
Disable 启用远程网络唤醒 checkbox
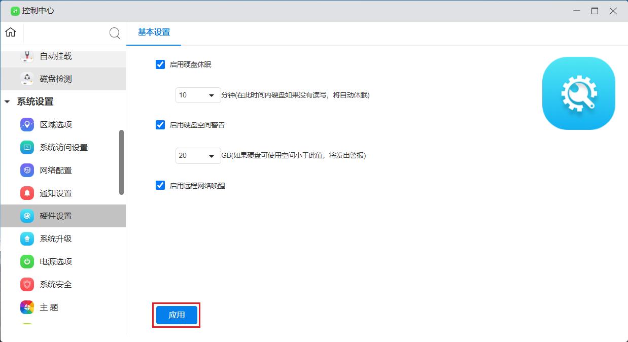160,185
